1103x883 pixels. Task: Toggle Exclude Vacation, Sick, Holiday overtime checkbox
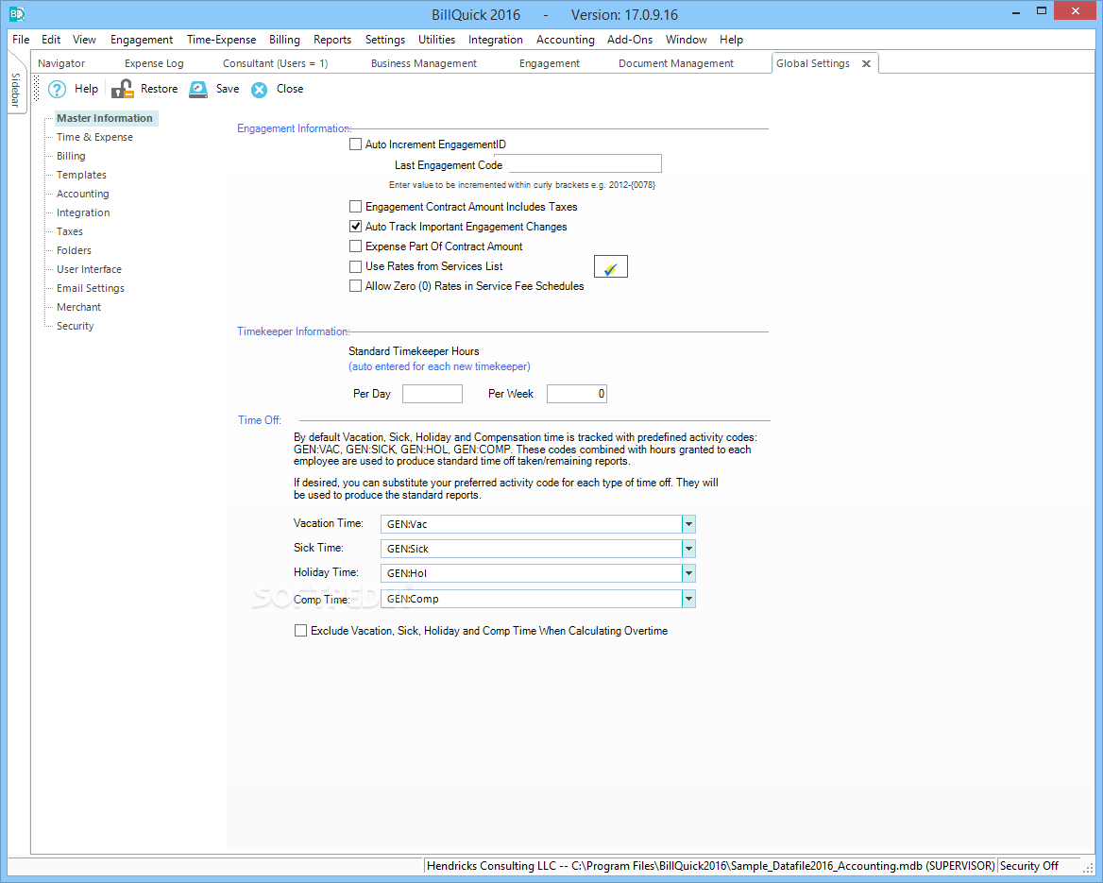point(300,631)
